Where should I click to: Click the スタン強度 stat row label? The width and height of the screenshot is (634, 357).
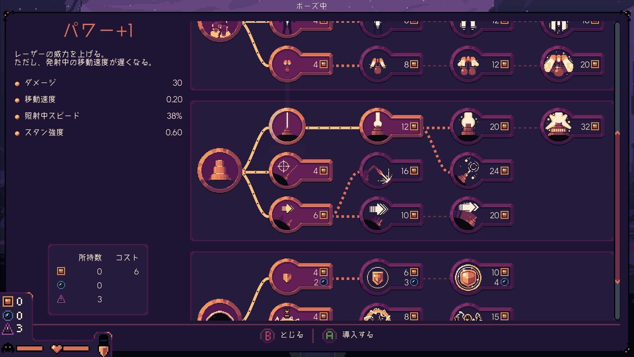(x=44, y=132)
